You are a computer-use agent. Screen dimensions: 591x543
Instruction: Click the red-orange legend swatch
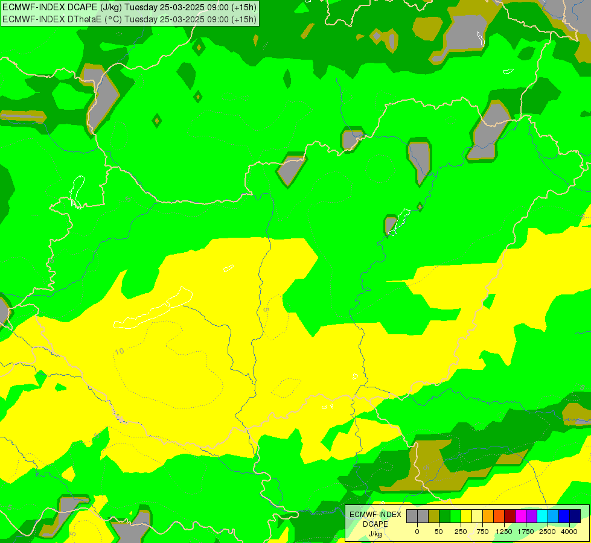point(499,516)
